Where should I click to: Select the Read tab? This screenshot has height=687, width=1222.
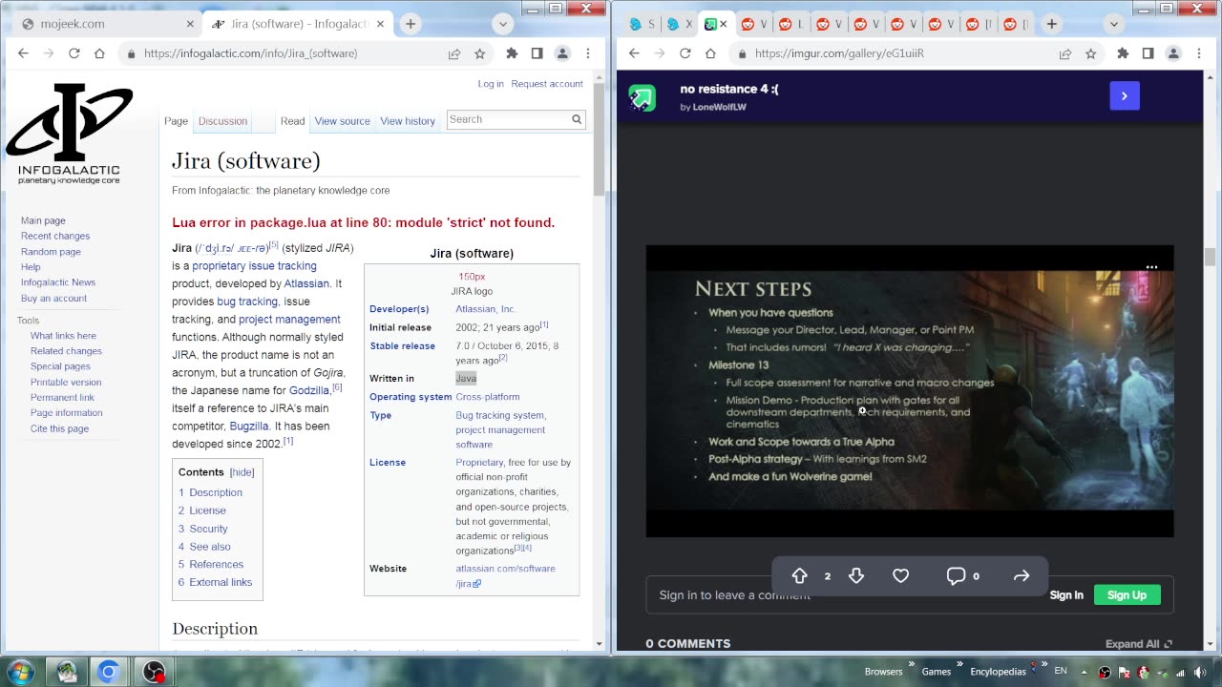coord(292,121)
